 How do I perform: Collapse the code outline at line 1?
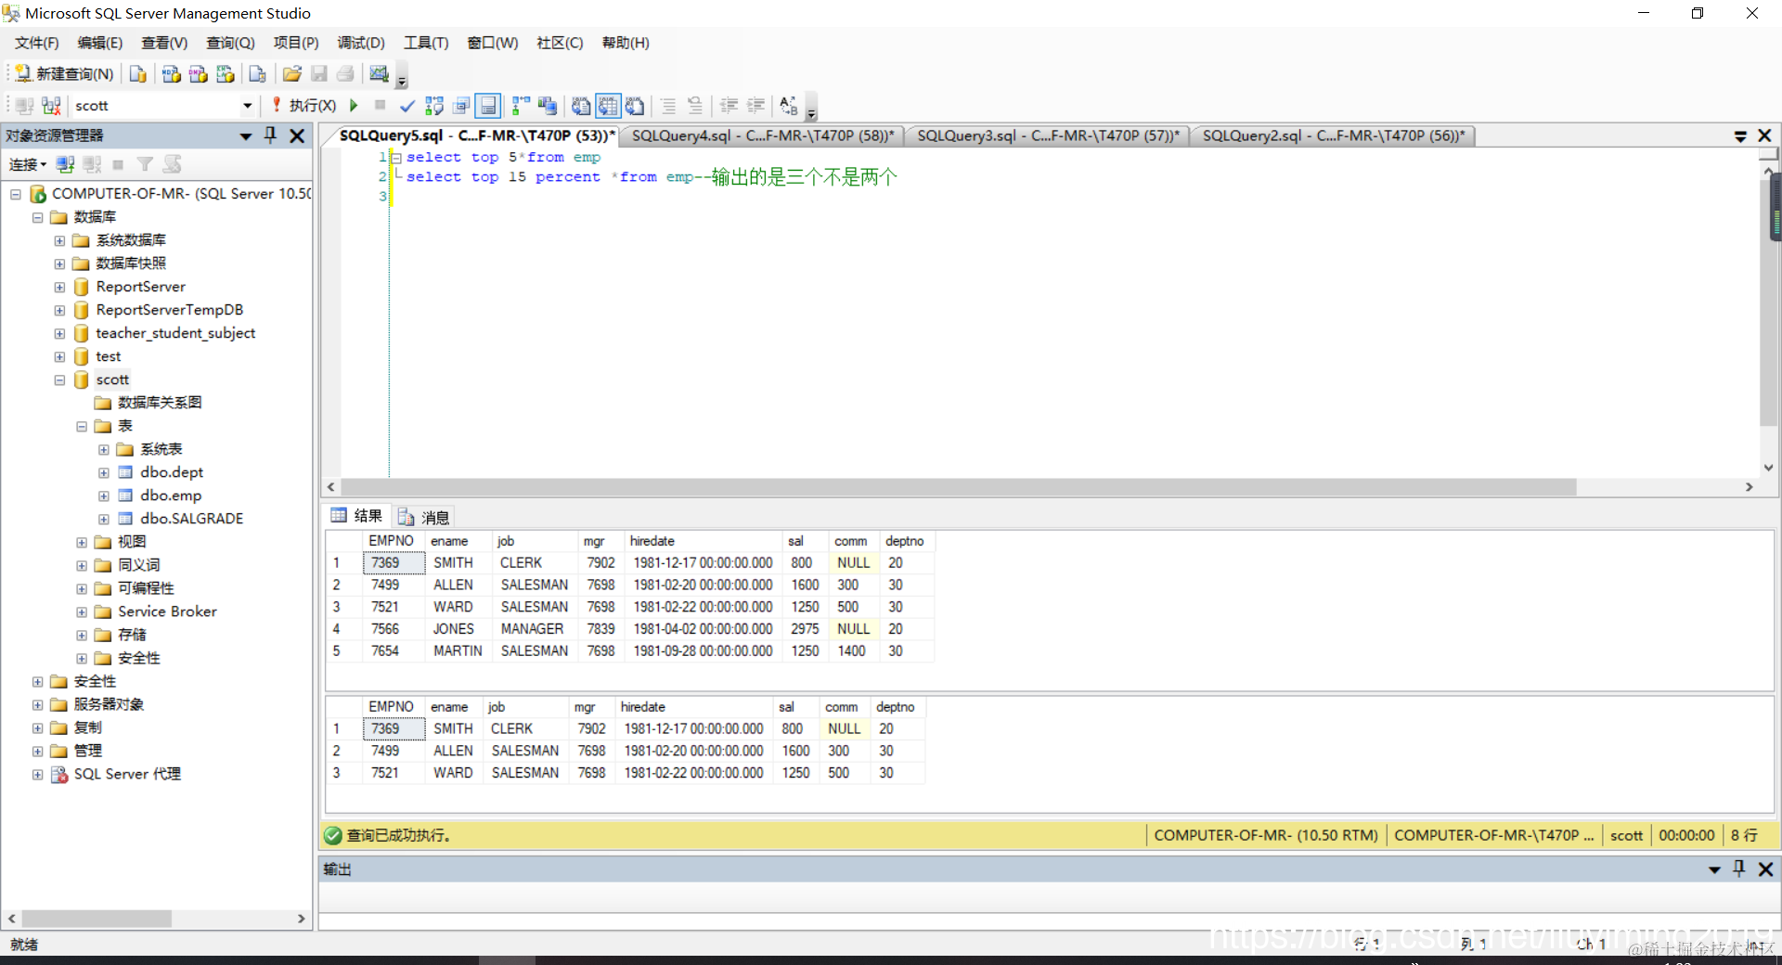click(396, 158)
